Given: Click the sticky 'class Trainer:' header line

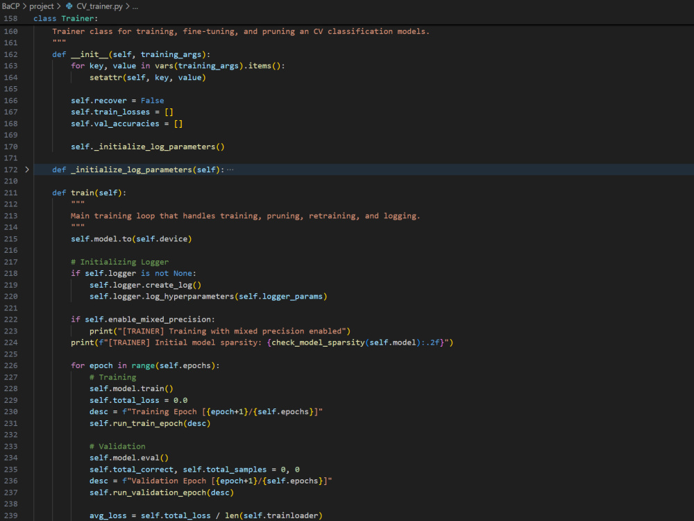Looking at the screenshot, I should click(x=65, y=19).
